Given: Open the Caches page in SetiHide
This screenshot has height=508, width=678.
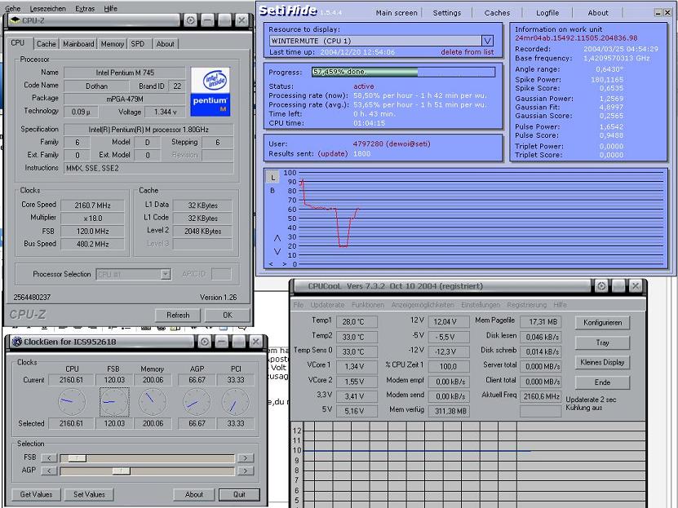Looking at the screenshot, I should [497, 12].
